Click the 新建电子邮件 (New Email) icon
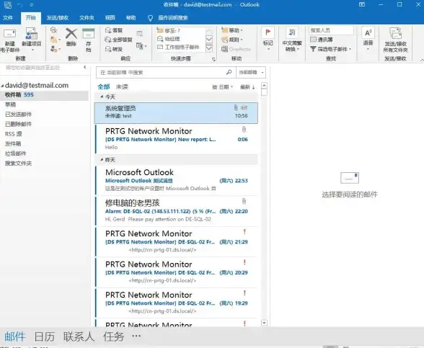This screenshot has height=348, width=424. pyautogui.click(x=9, y=34)
